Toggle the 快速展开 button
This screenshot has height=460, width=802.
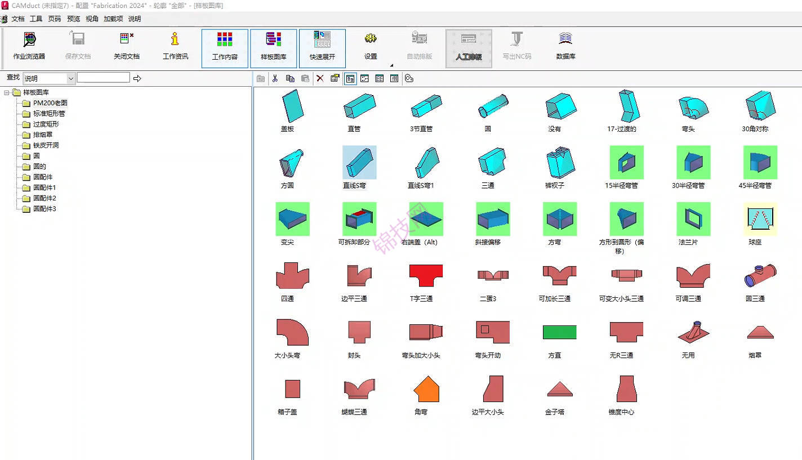(322, 48)
